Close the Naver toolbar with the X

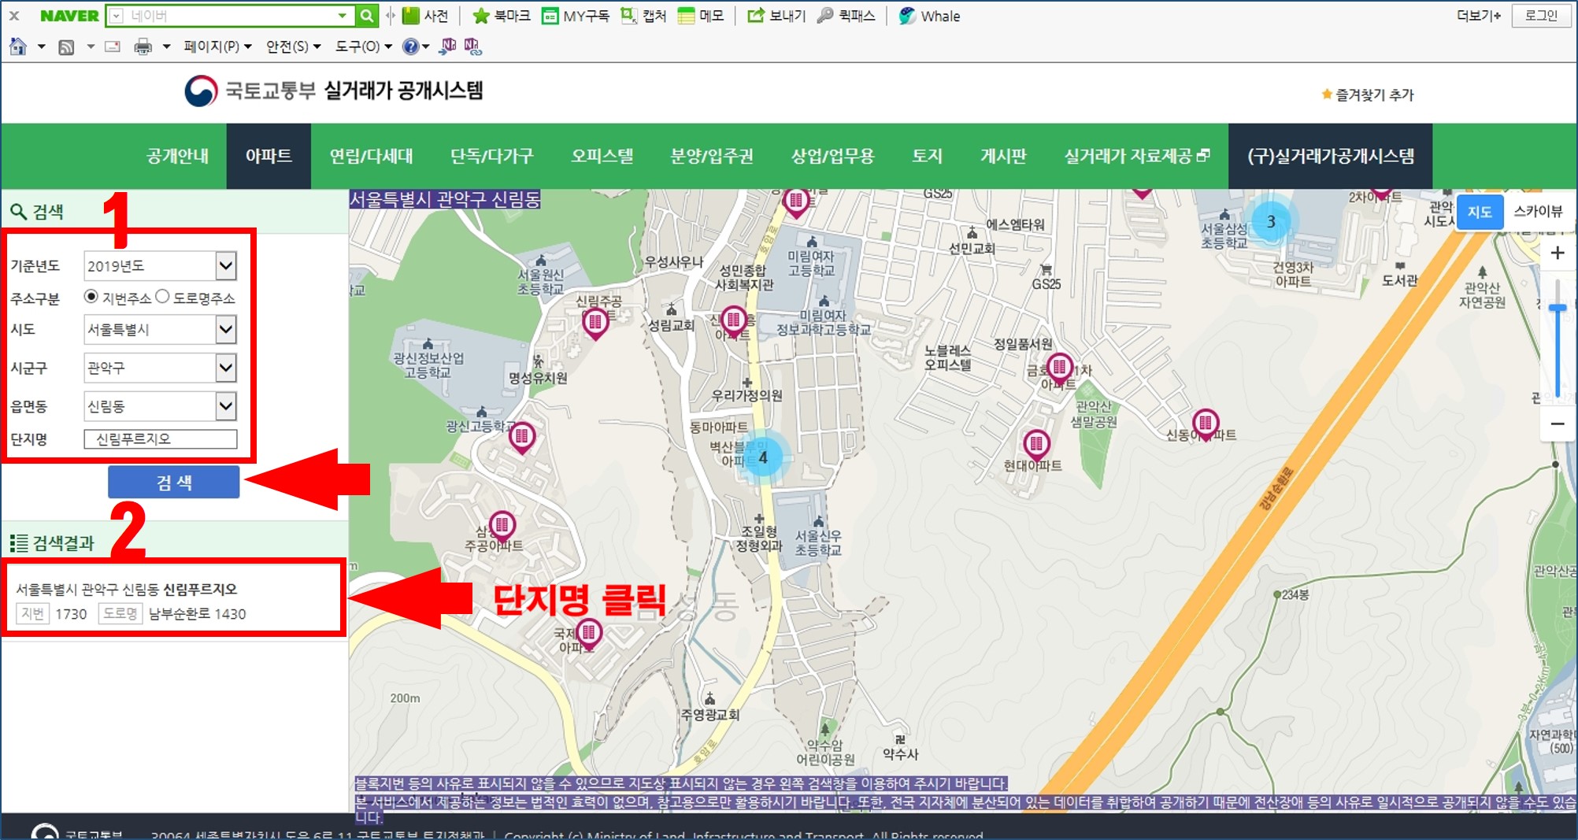pyautogui.click(x=14, y=16)
